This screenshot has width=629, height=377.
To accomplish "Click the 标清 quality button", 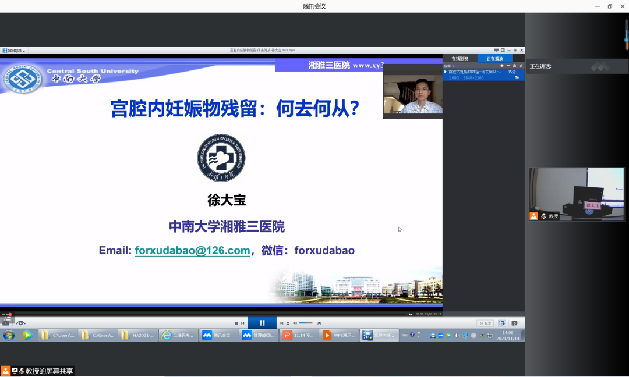I will point(485,323).
